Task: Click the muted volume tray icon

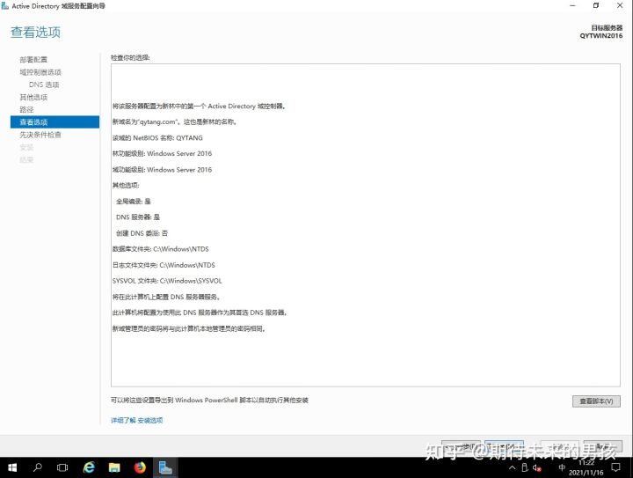Action: (x=537, y=468)
